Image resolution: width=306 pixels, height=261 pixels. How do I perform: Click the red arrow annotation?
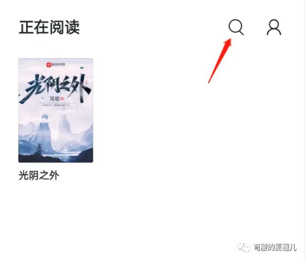[220, 61]
